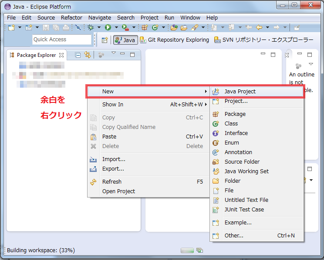Choose Source Folder in New submenu
The width and height of the screenshot is (324, 260).
[257, 162]
